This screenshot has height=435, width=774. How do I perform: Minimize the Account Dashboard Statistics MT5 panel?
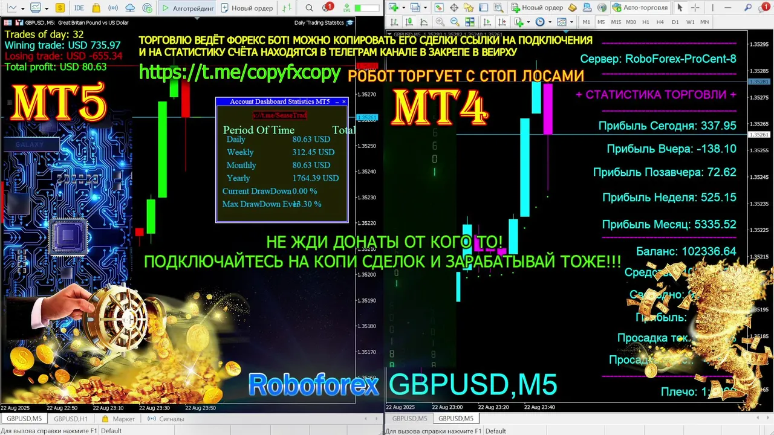pos(336,101)
